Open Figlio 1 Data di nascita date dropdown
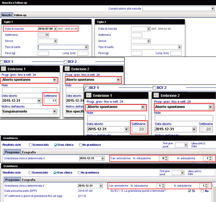216x202 pixels. tap(55, 29)
